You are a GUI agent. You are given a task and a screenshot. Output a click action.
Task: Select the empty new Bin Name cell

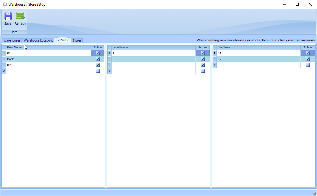click(x=258, y=65)
